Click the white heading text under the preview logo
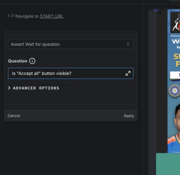The width and height of the screenshot is (180, 175). tap(176, 42)
